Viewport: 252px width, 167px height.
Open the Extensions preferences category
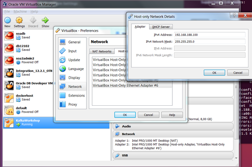click(72, 95)
